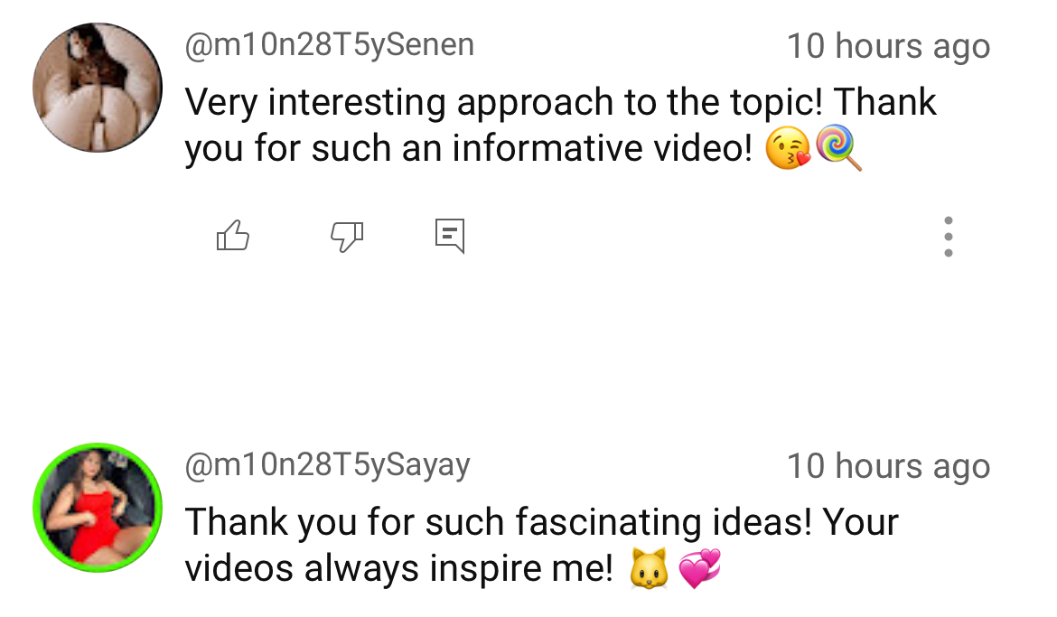Open the three-dot more options menu

[948, 237]
